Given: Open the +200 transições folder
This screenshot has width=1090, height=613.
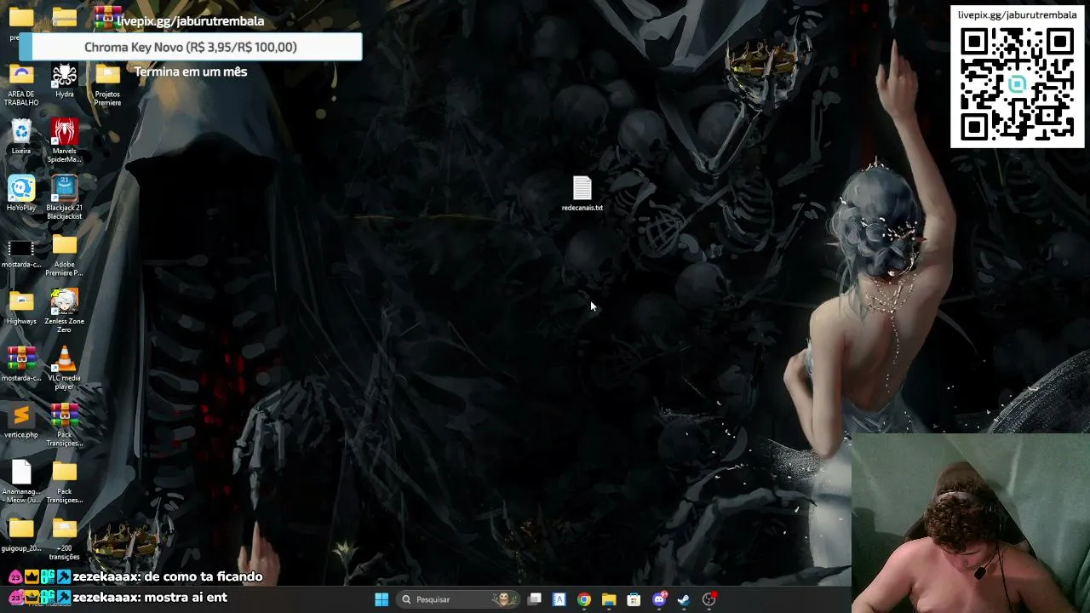Looking at the screenshot, I should point(65,539).
